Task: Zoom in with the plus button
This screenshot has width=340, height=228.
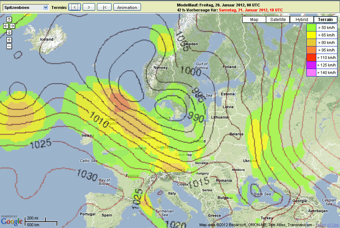Action: (9, 40)
